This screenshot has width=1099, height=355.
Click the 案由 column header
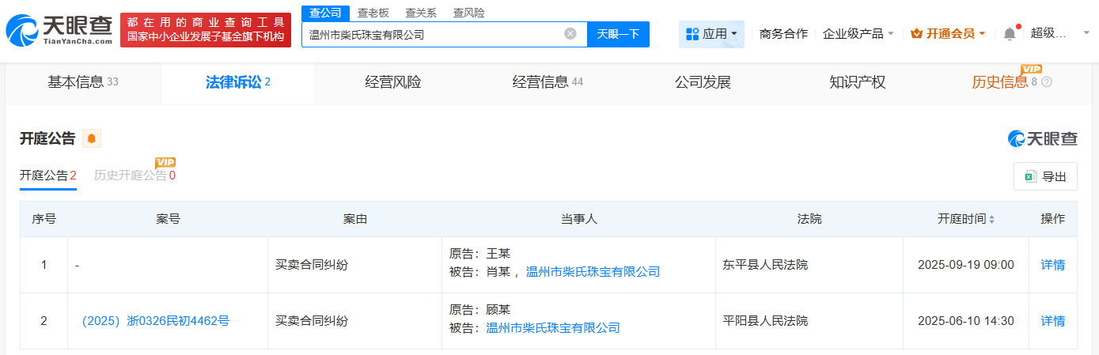(354, 219)
